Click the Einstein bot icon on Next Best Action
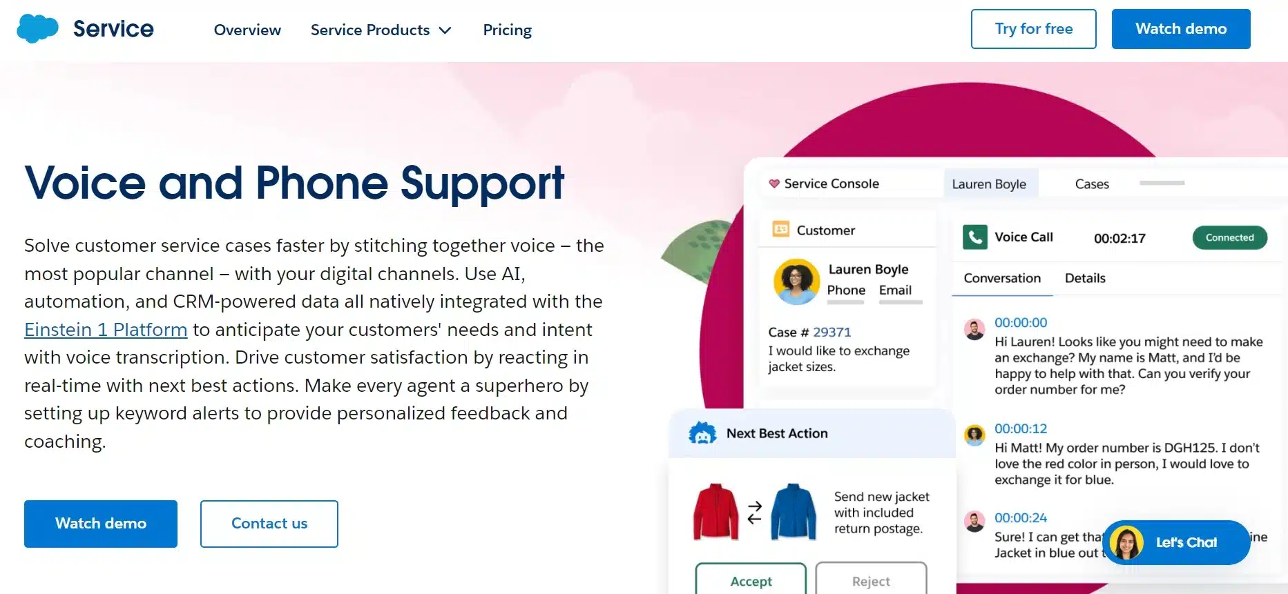Image resolution: width=1288 pixels, height=594 pixels. click(704, 433)
